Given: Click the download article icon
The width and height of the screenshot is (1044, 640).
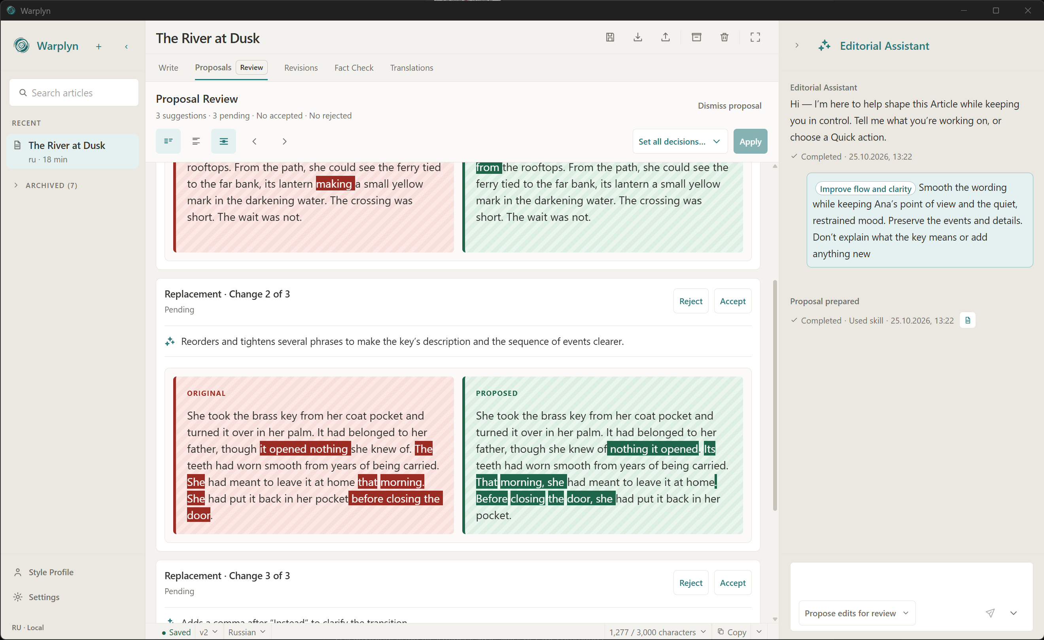Looking at the screenshot, I should [637, 37].
